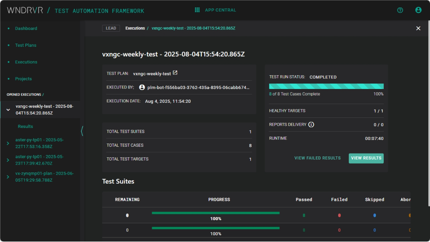Open Test Plans from sidebar
The width and height of the screenshot is (430, 242).
pos(26,45)
